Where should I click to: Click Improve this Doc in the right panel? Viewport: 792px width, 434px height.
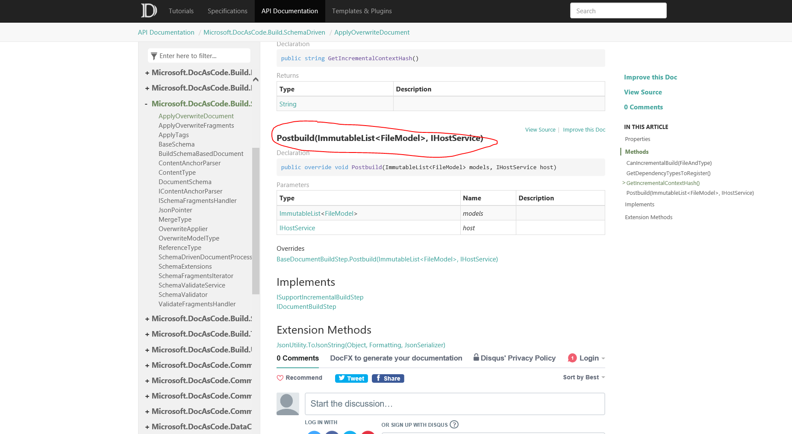point(650,77)
